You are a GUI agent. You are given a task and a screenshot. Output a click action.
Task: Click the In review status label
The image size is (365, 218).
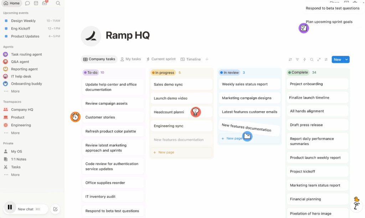(x=229, y=73)
